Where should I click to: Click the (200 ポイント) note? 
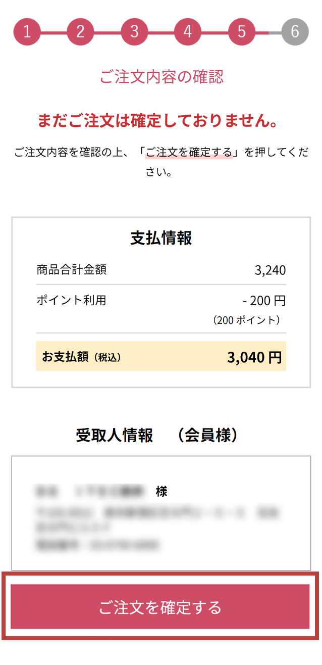(x=247, y=320)
